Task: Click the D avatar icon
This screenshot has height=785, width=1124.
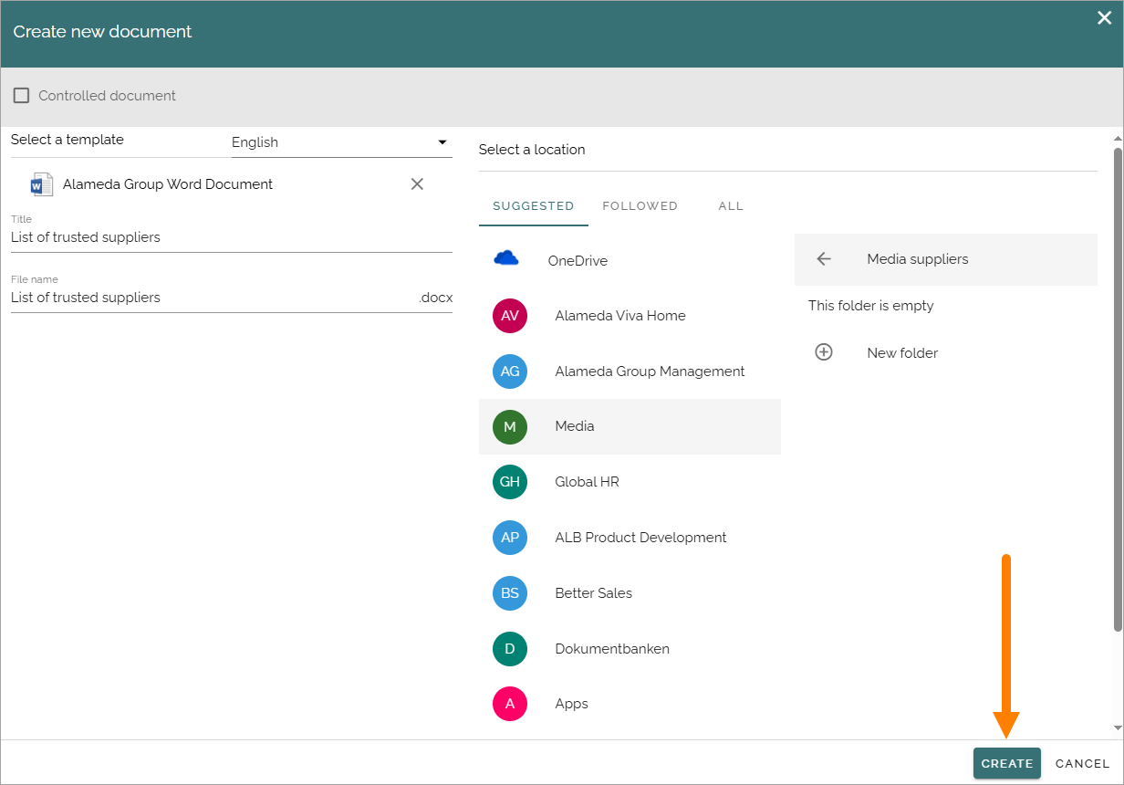Action: pyautogui.click(x=510, y=649)
